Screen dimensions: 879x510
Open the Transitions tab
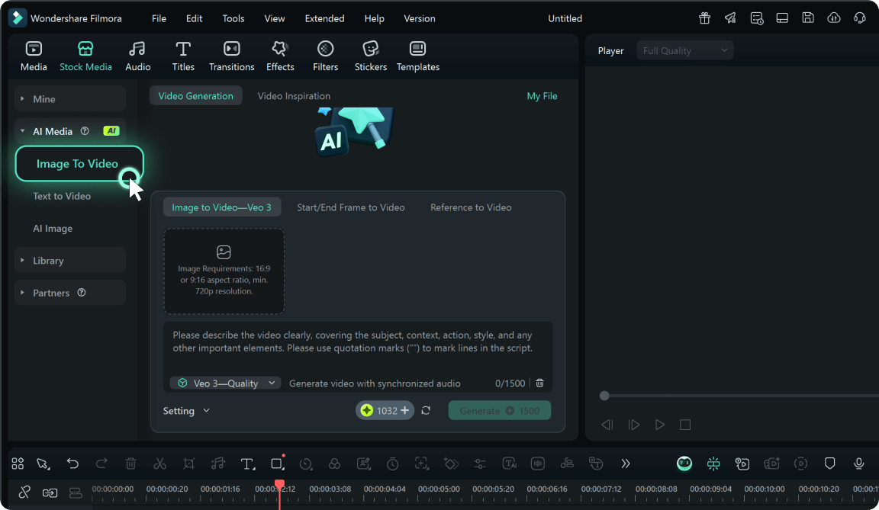pyautogui.click(x=231, y=56)
